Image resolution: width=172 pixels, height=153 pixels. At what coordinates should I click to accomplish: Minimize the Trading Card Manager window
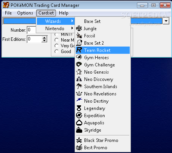coord(142,5)
